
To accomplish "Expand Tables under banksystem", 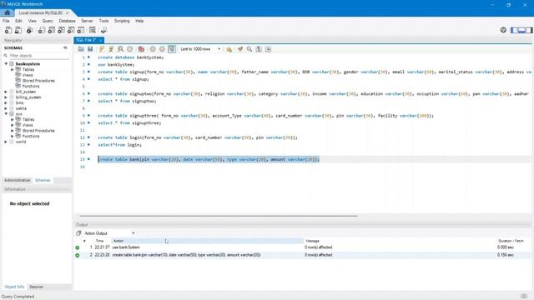I will coord(13,69).
